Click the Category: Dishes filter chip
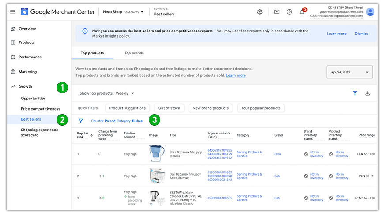The width and height of the screenshot is (385, 214). tap(130, 121)
